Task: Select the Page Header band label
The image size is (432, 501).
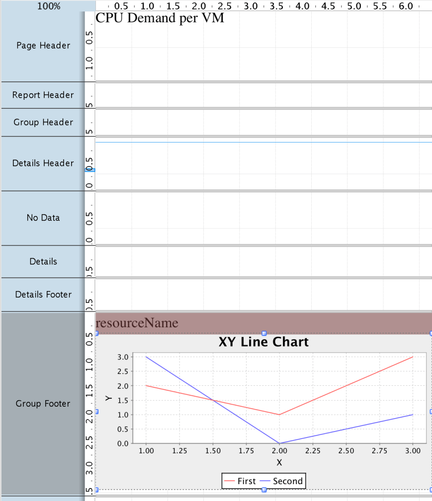Action: click(x=43, y=46)
